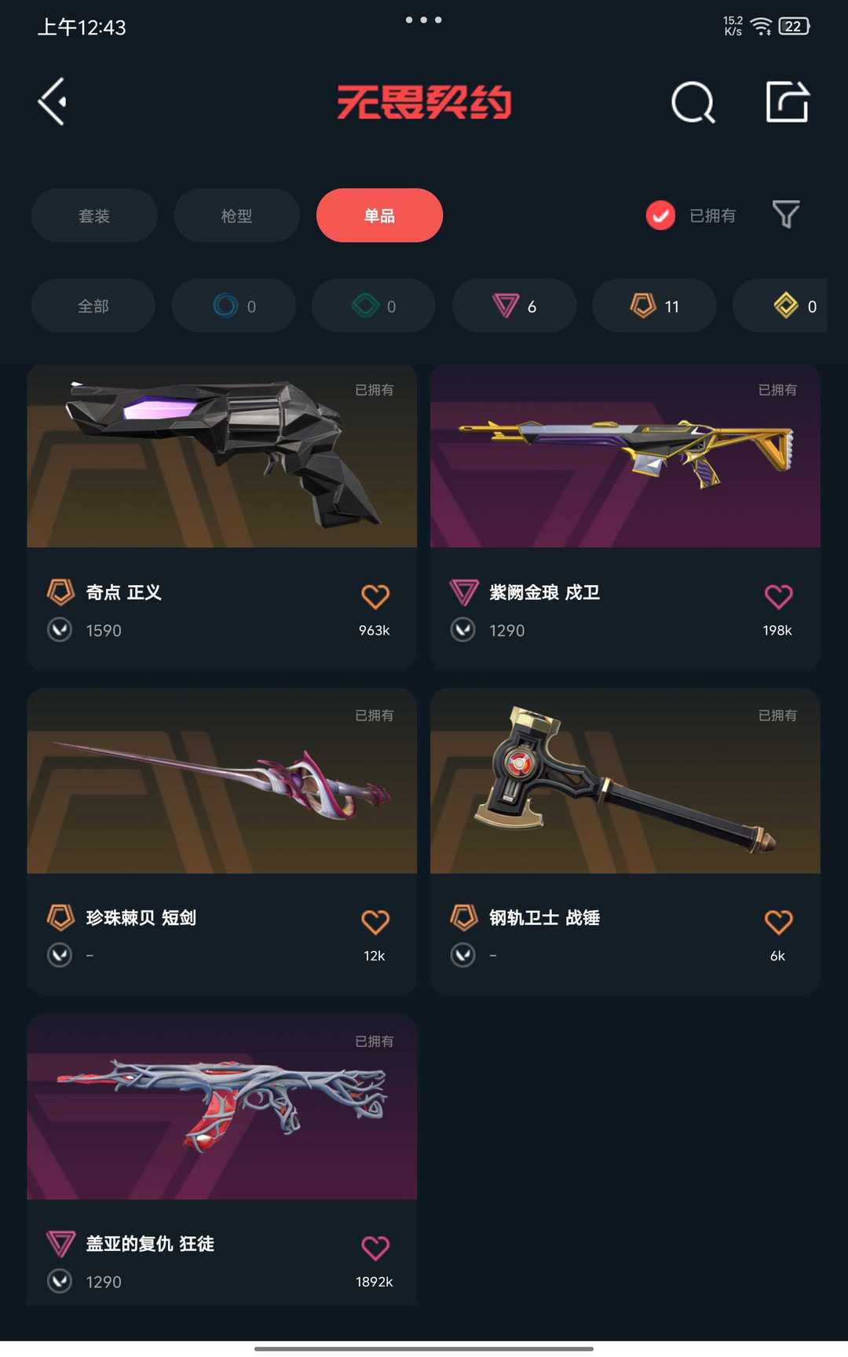Tap heart icon on 盖亚的复仇 狂徒

pyautogui.click(x=375, y=1248)
